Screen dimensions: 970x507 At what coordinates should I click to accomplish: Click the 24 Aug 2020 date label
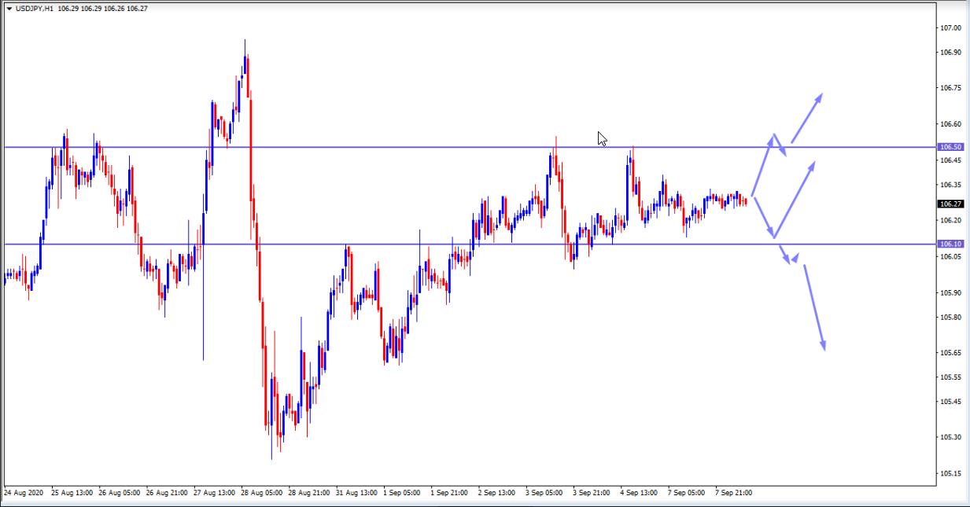point(23,493)
